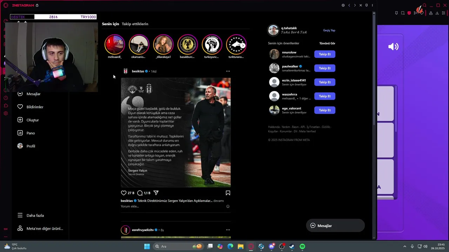Image resolution: width=449 pixels, height=252 pixels.
Task: Open q.tahatakk profile avatar
Action: click(273, 30)
